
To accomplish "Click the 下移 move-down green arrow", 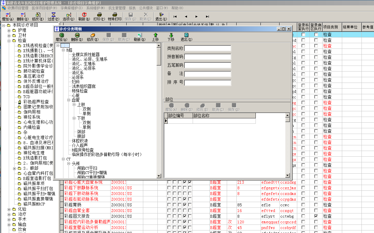I will pos(171,35).
